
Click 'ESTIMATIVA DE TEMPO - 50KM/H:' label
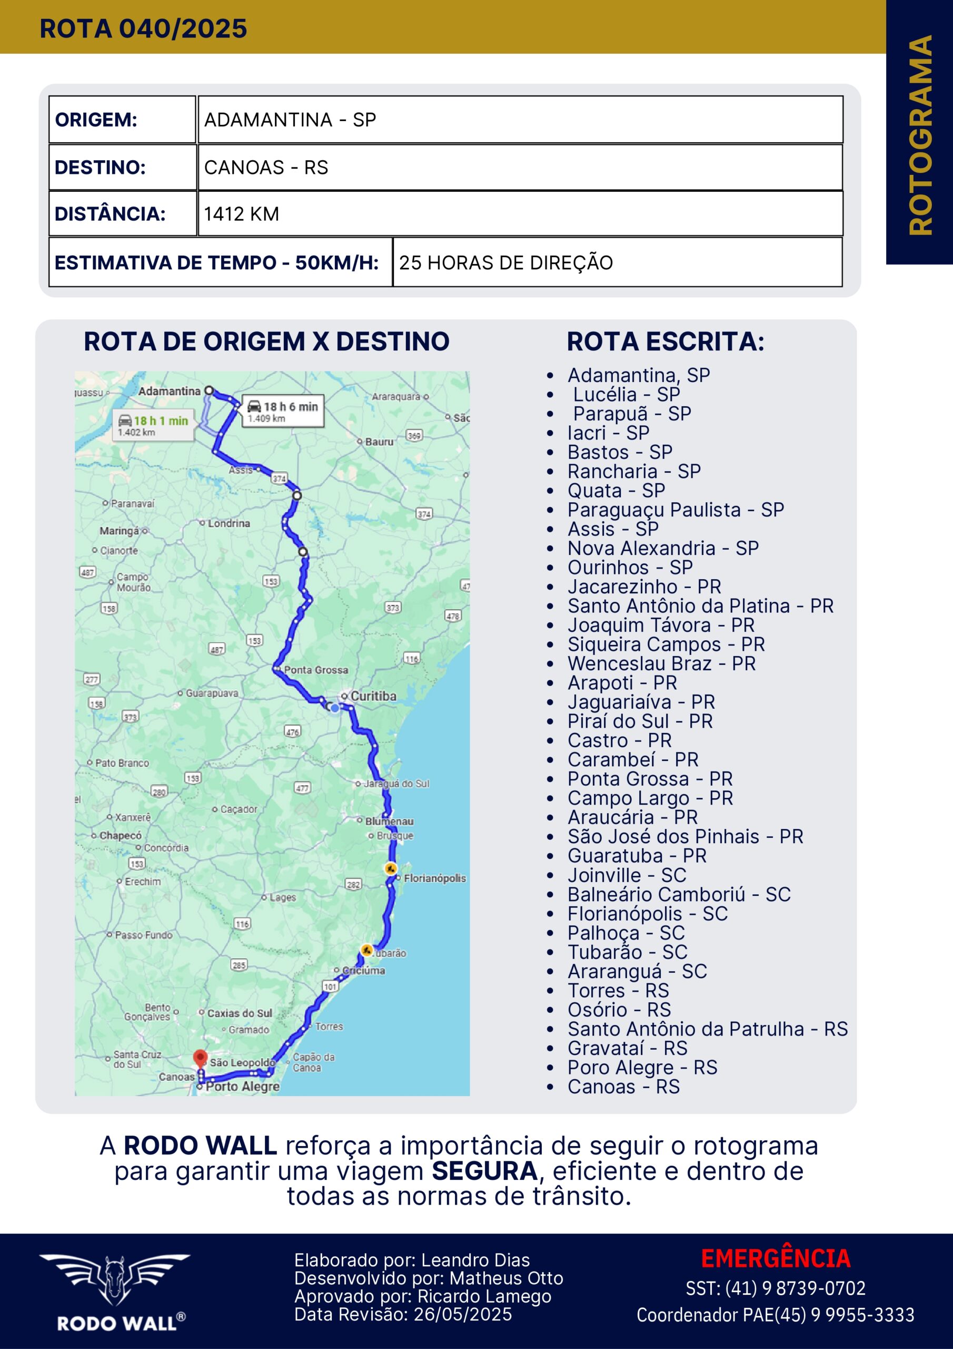point(220,262)
